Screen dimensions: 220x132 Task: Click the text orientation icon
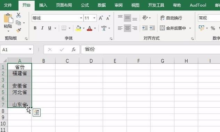145,18
